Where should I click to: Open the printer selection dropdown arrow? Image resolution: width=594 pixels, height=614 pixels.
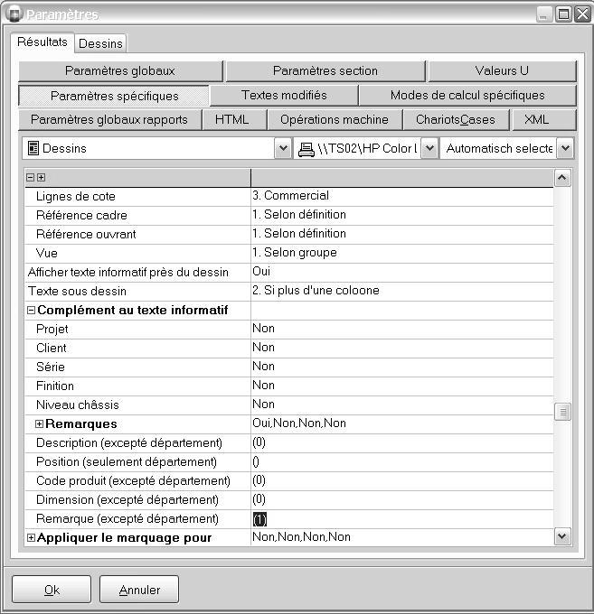click(x=429, y=148)
